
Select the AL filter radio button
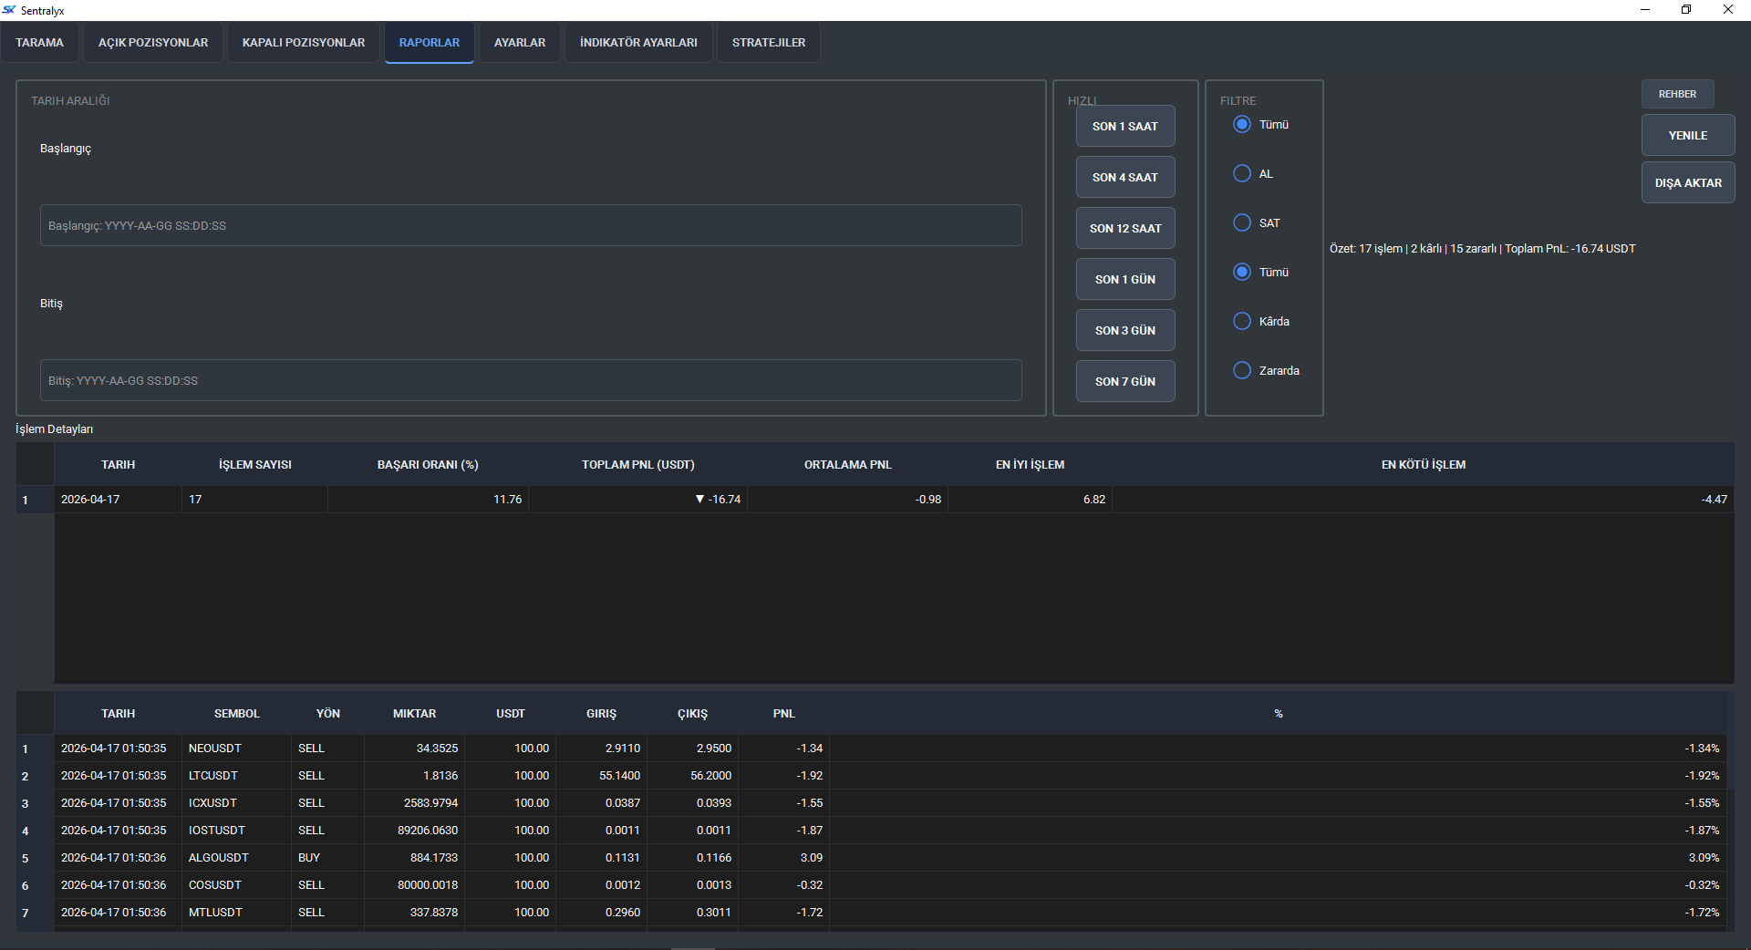1242,173
